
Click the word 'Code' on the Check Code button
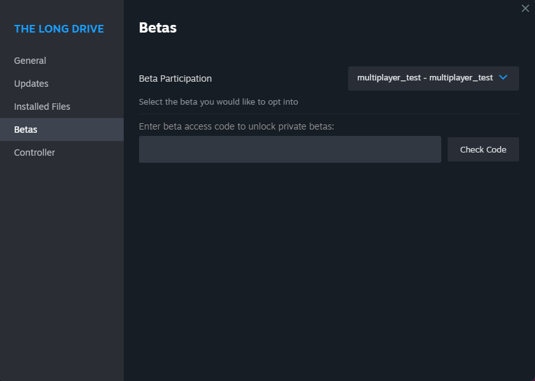point(496,149)
